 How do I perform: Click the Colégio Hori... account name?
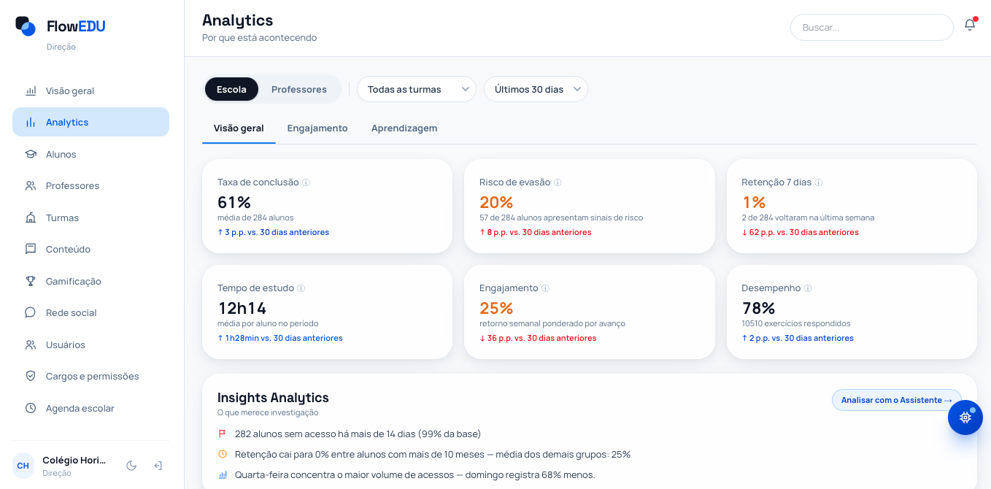(x=74, y=461)
